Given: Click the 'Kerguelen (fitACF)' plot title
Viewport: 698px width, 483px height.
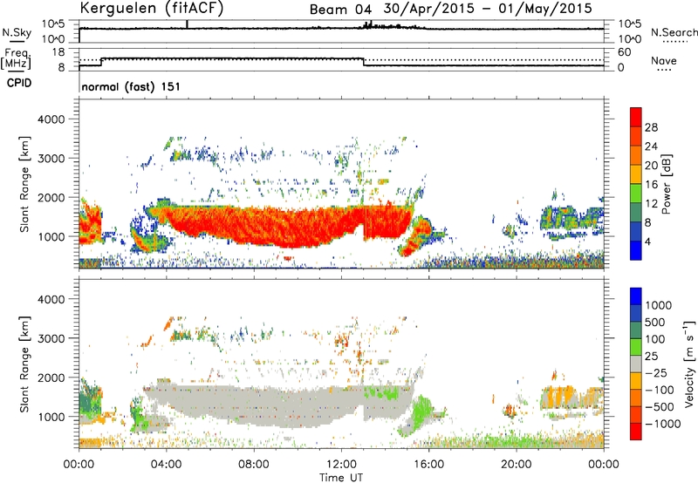Looking at the screenshot, I should tap(151, 8).
